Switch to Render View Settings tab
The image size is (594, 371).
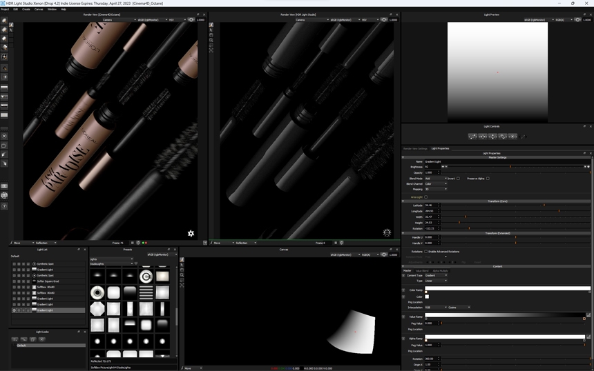[415, 149]
